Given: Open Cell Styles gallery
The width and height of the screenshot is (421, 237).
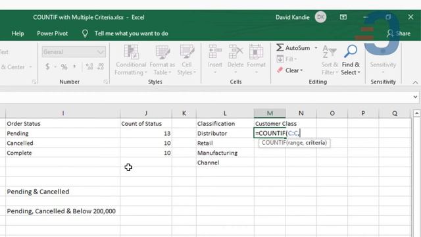Looking at the screenshot, I should pyautogui.click(x=187, y=60).
